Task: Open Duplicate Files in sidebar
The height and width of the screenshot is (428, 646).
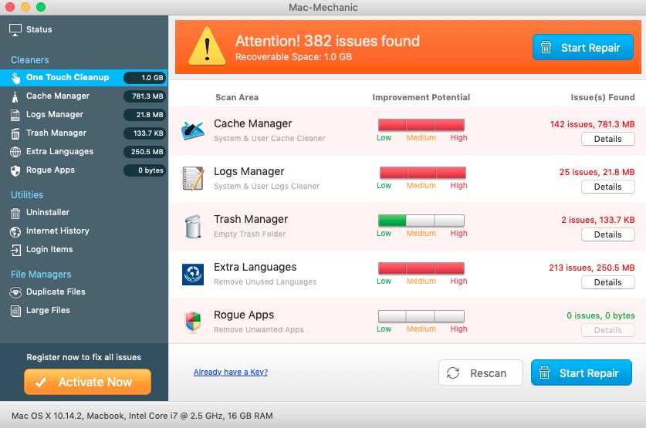Action: coord(56,292)
